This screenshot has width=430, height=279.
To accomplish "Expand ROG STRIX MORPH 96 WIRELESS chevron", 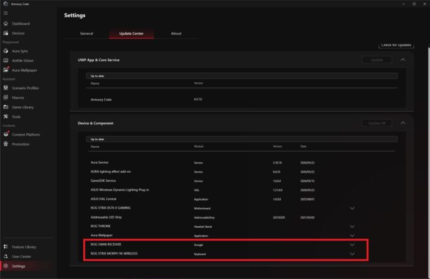I will point(352,254).
